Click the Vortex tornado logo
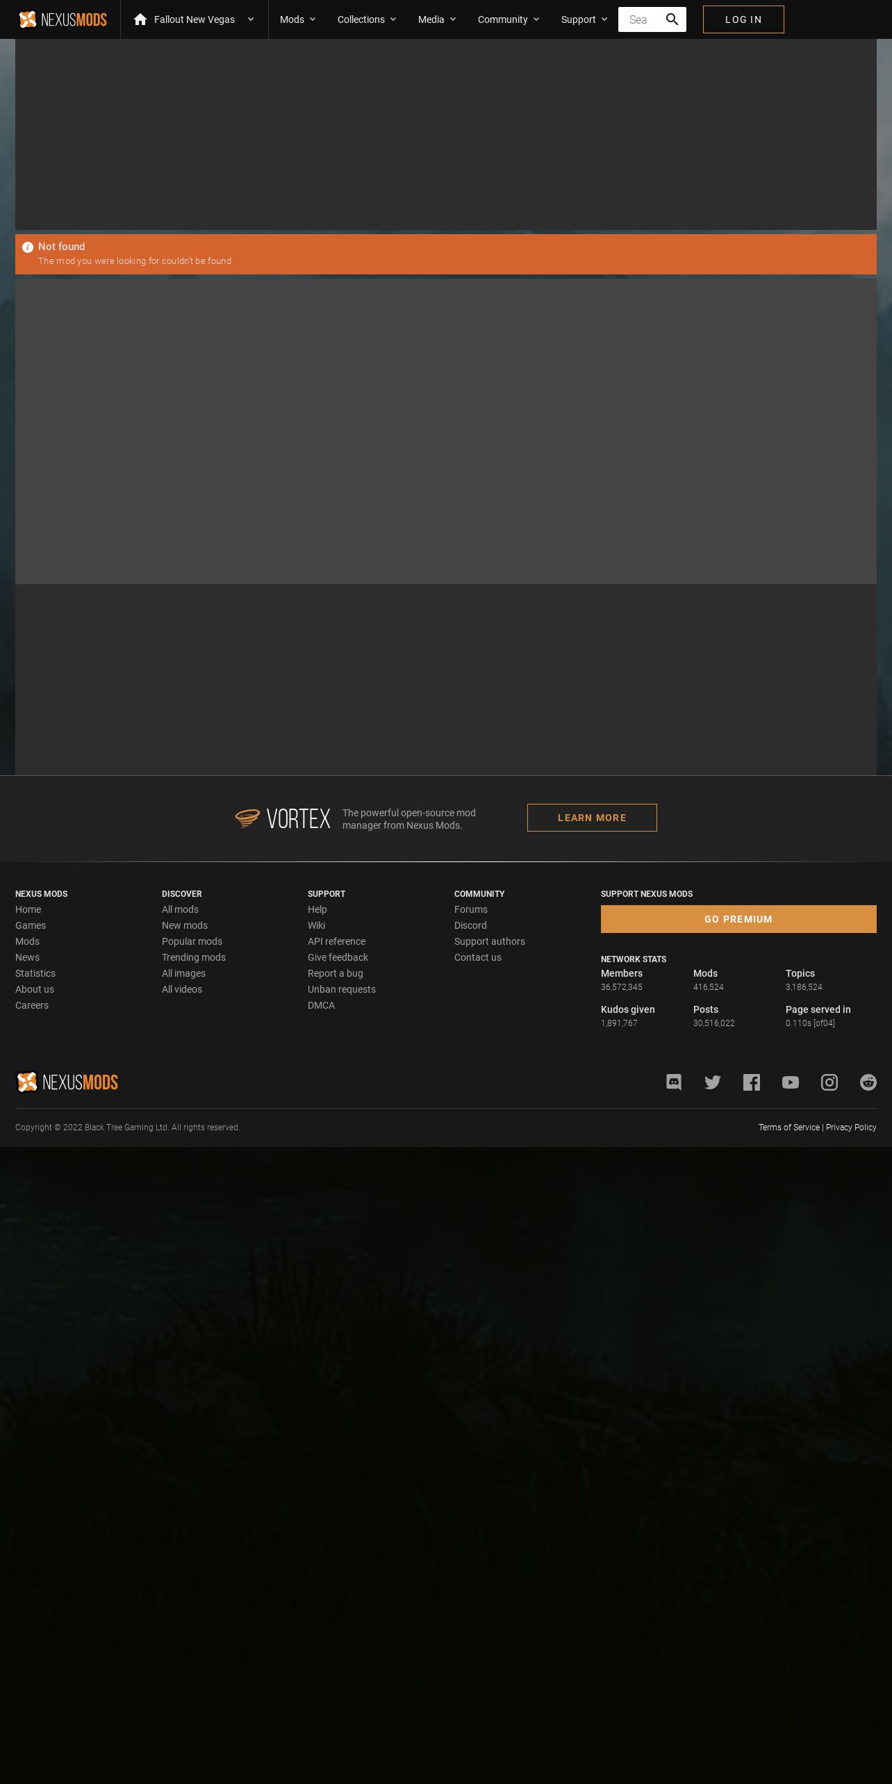This screenshot has height=1784, width=892. 247,818
